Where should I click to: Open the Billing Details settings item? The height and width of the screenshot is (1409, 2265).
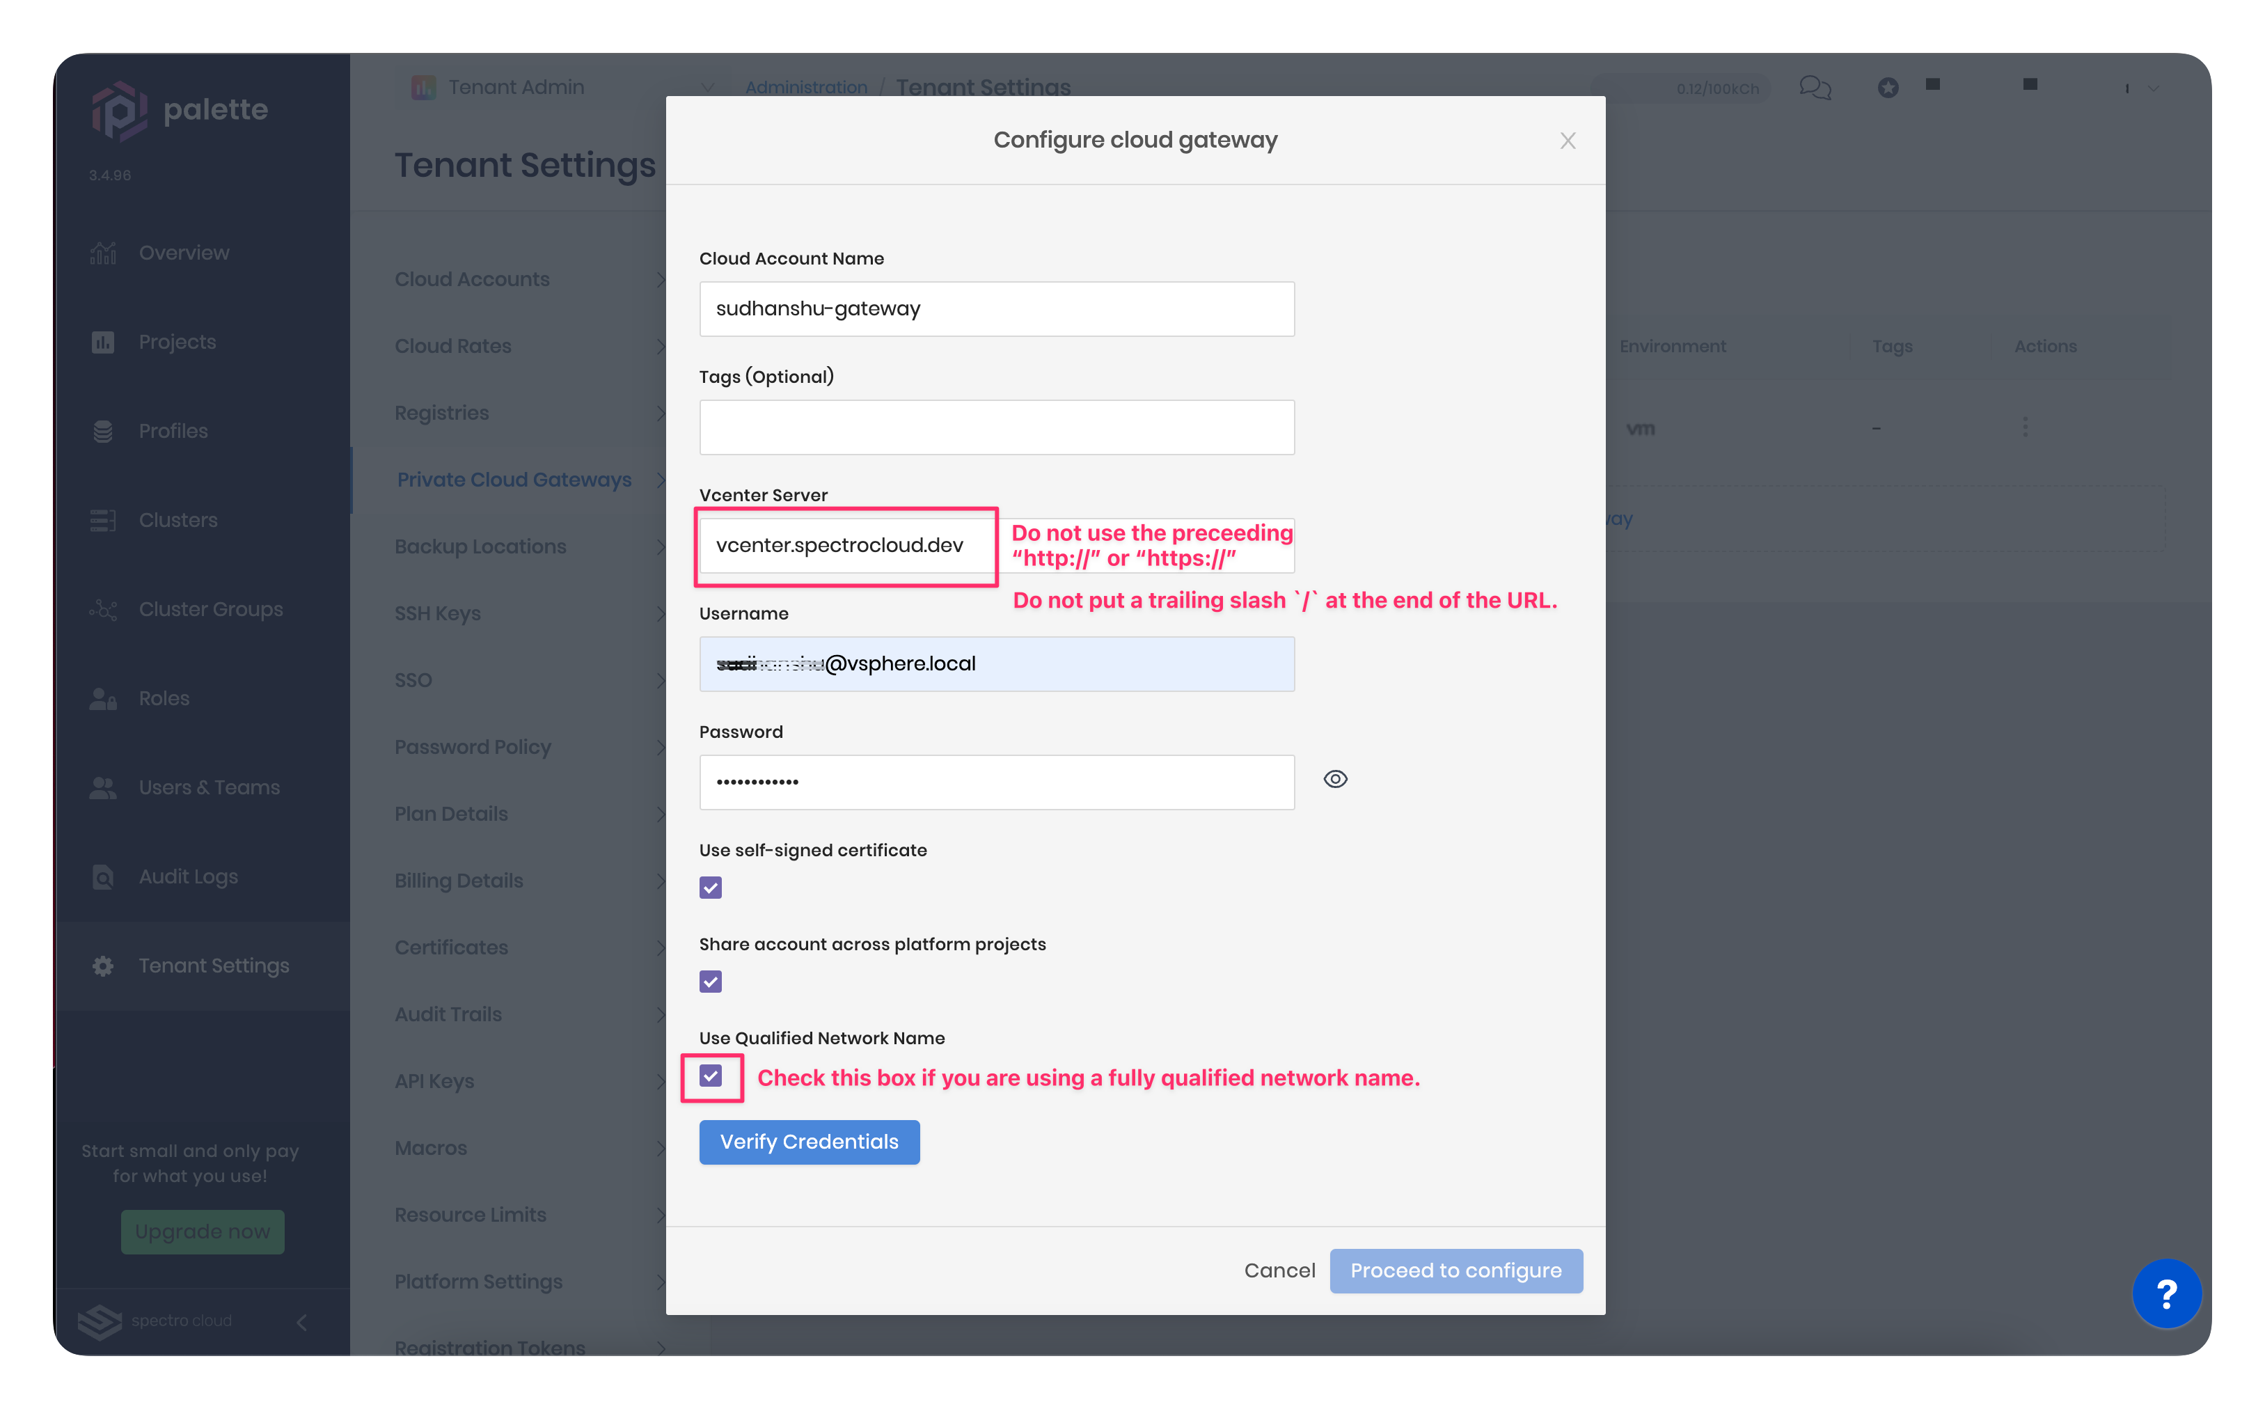[459, 881]
